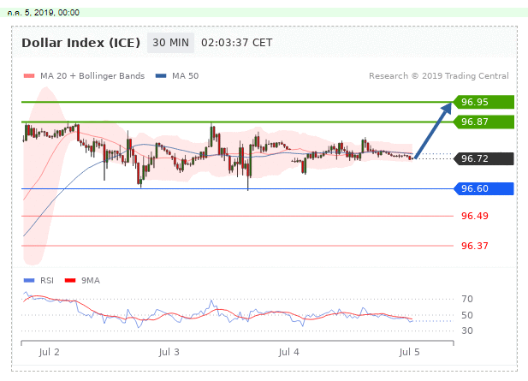Click the 9MA red legend swatch
The height and width of the screenshot is (381, 528).
point(70,280)
